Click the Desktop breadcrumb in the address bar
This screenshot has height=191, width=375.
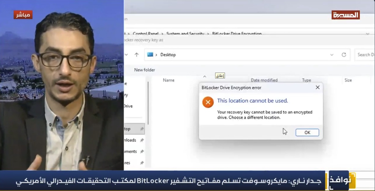tap(168, 55)
